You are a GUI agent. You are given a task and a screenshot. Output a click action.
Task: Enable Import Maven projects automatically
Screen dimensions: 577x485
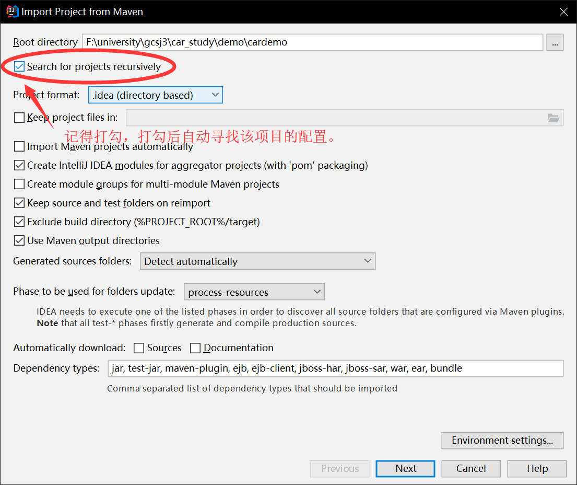point(19,147)
